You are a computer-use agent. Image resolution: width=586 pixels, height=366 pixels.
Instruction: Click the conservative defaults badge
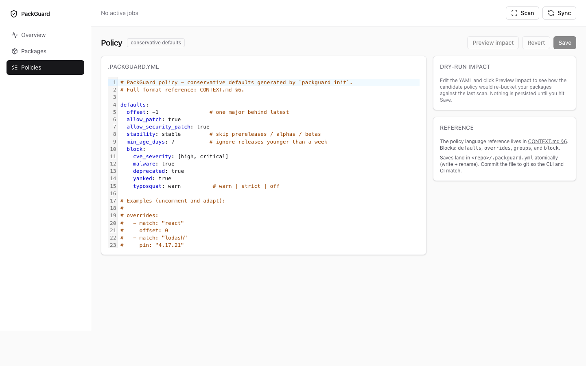[156, 43]
